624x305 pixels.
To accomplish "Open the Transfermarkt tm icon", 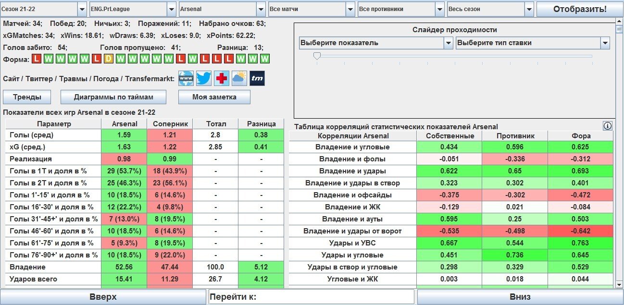I will pyautogui.click(x=257, y=78).
